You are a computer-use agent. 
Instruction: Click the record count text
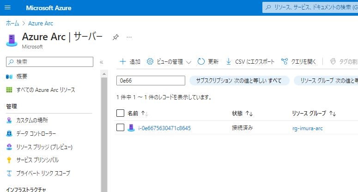click(164, 97)
